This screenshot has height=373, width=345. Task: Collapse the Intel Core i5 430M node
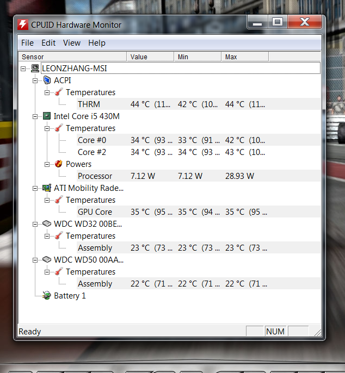pyautogui.click(x=35, y=116)
